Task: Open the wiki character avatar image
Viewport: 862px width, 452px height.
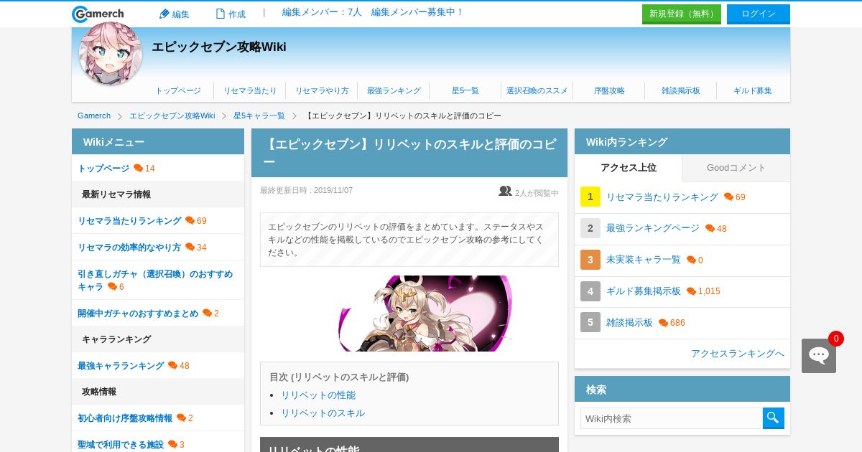Action: tap(111, 53)
